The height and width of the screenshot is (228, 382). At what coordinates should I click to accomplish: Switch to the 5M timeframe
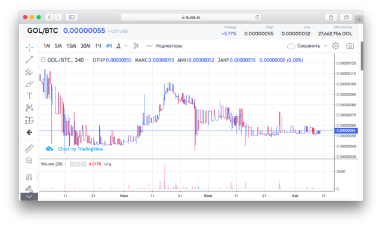pos(58,46)
